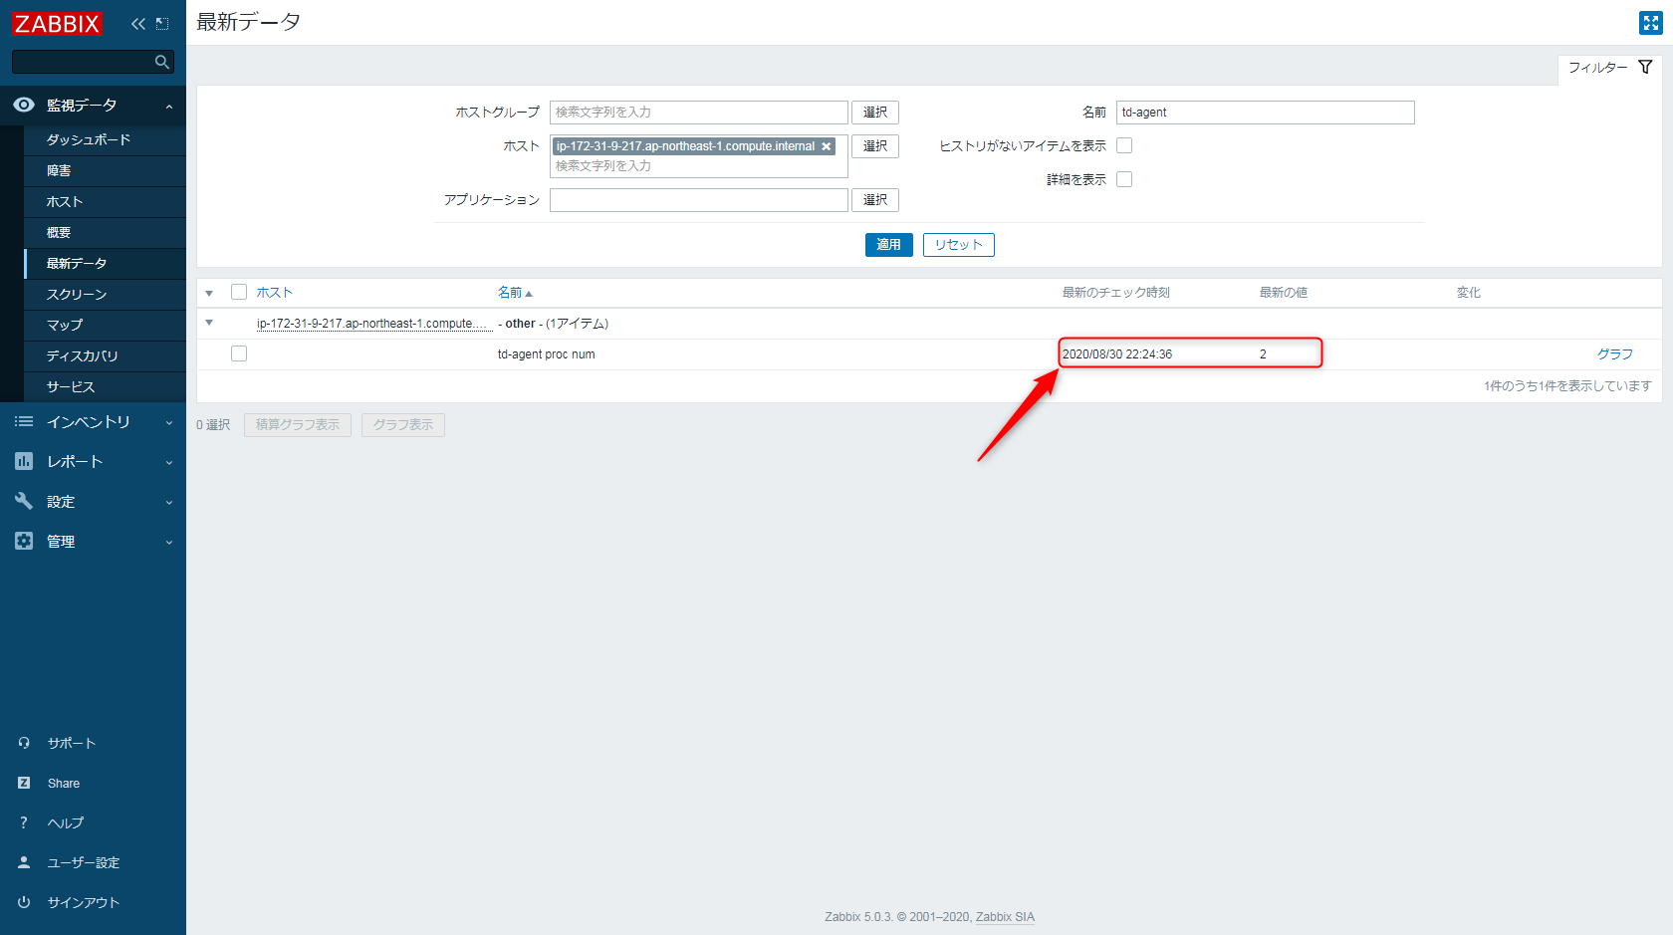
Task: Open the Zabbix SIA footer link
Action: 1005,917
